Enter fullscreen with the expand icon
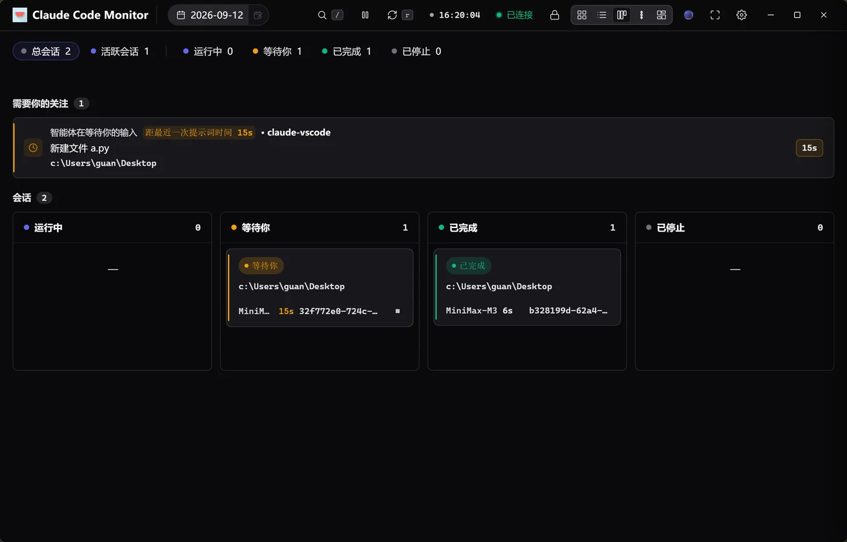Screen dimensions: 847x542 715,15
